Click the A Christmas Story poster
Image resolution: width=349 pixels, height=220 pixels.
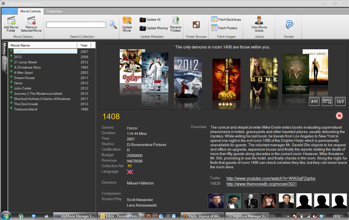pyautogui.click(x=130, y=66)
